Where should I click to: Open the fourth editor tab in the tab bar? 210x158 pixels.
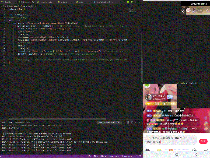pos(65,2)
